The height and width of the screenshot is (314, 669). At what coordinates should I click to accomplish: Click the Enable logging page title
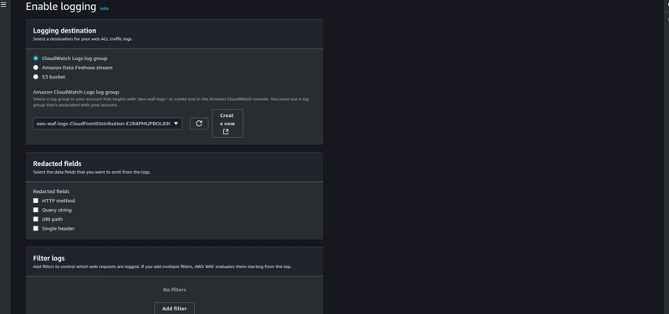pos(61,7)
